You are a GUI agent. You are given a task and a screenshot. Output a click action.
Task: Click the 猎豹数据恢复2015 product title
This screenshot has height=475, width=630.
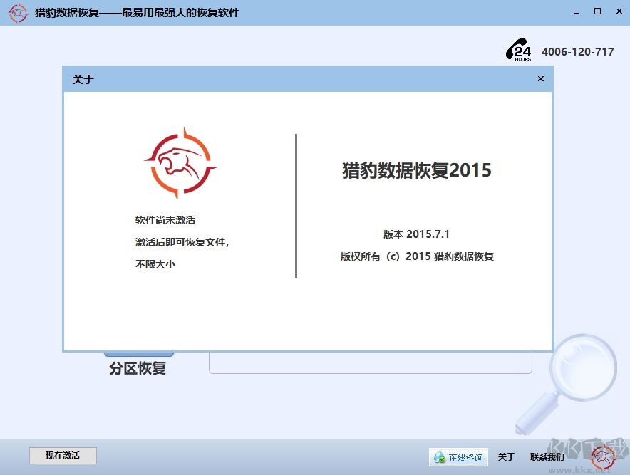click(x=416, y=170)
